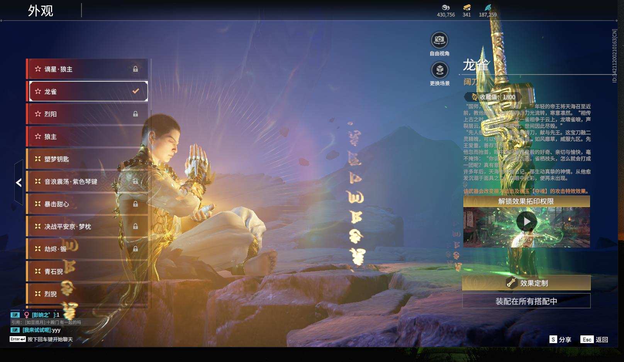Select the 狼主 skin entry

[x=87, y=136]
